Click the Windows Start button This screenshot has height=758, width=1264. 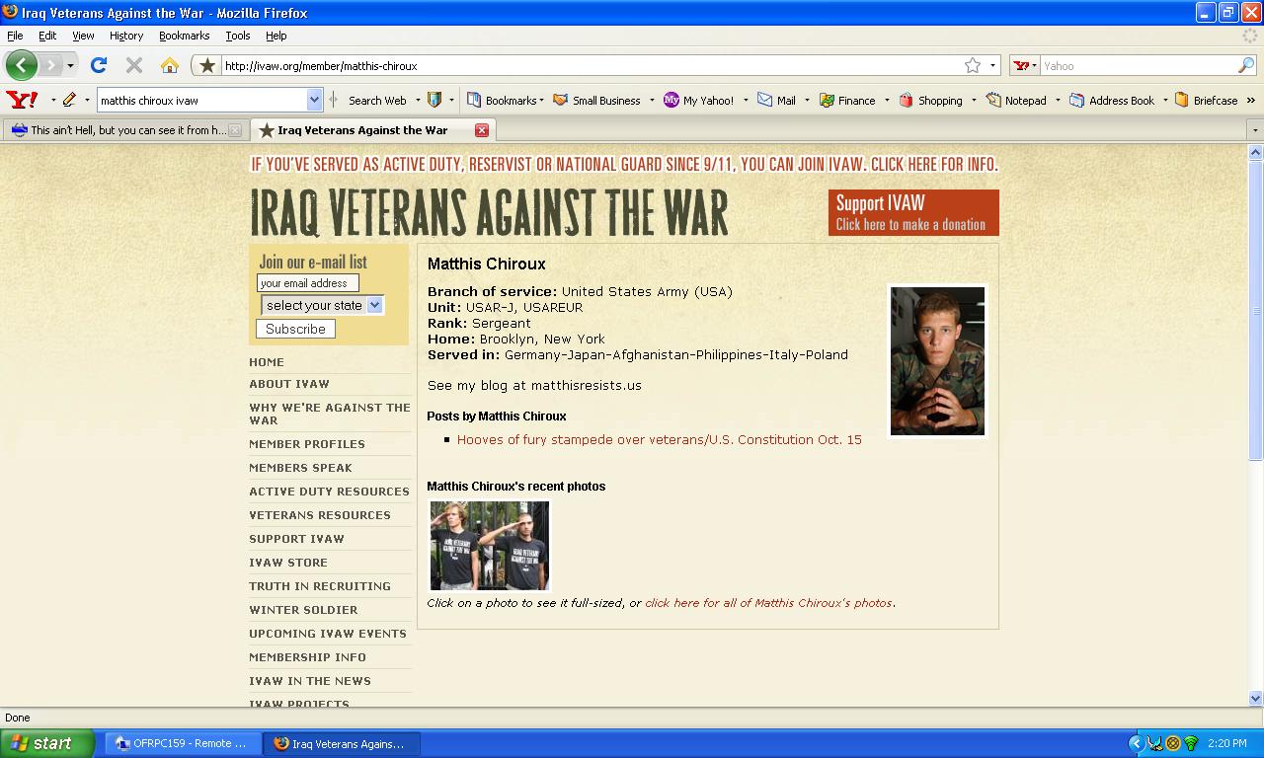point(46,743)
